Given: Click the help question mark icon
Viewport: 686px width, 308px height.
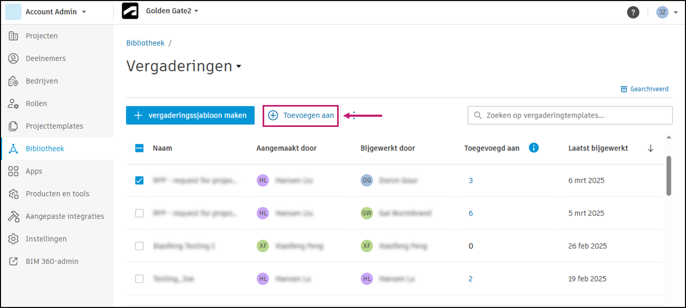Looking at the screenshot, I should [x=633, y=12].
